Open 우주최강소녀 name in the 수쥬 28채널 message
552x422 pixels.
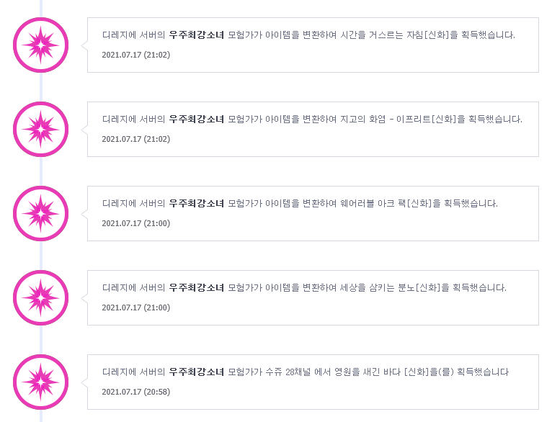click(x=197, y=372)
